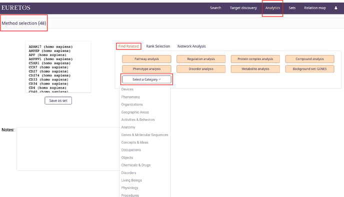Open the Relation map page

tap(315, 8)
